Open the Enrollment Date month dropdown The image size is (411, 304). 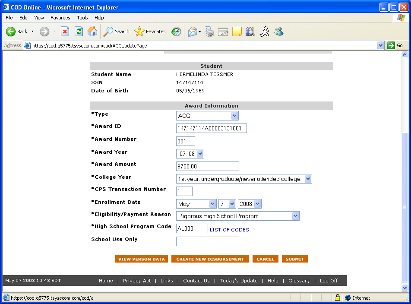(x=196, y=204)
